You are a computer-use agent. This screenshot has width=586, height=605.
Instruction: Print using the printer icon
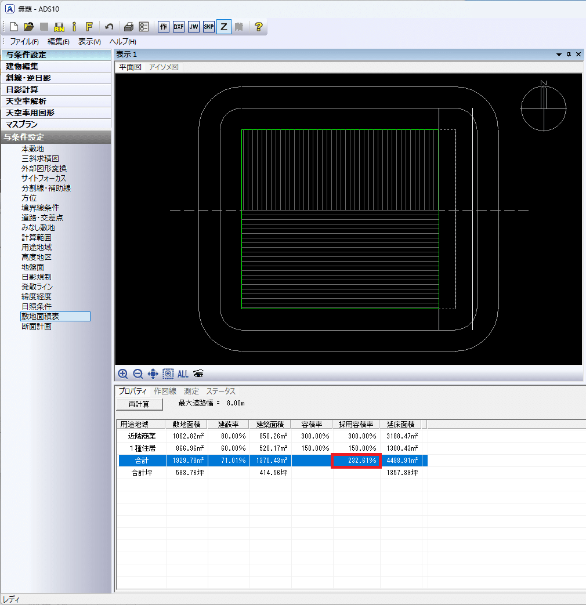[129, 27]
